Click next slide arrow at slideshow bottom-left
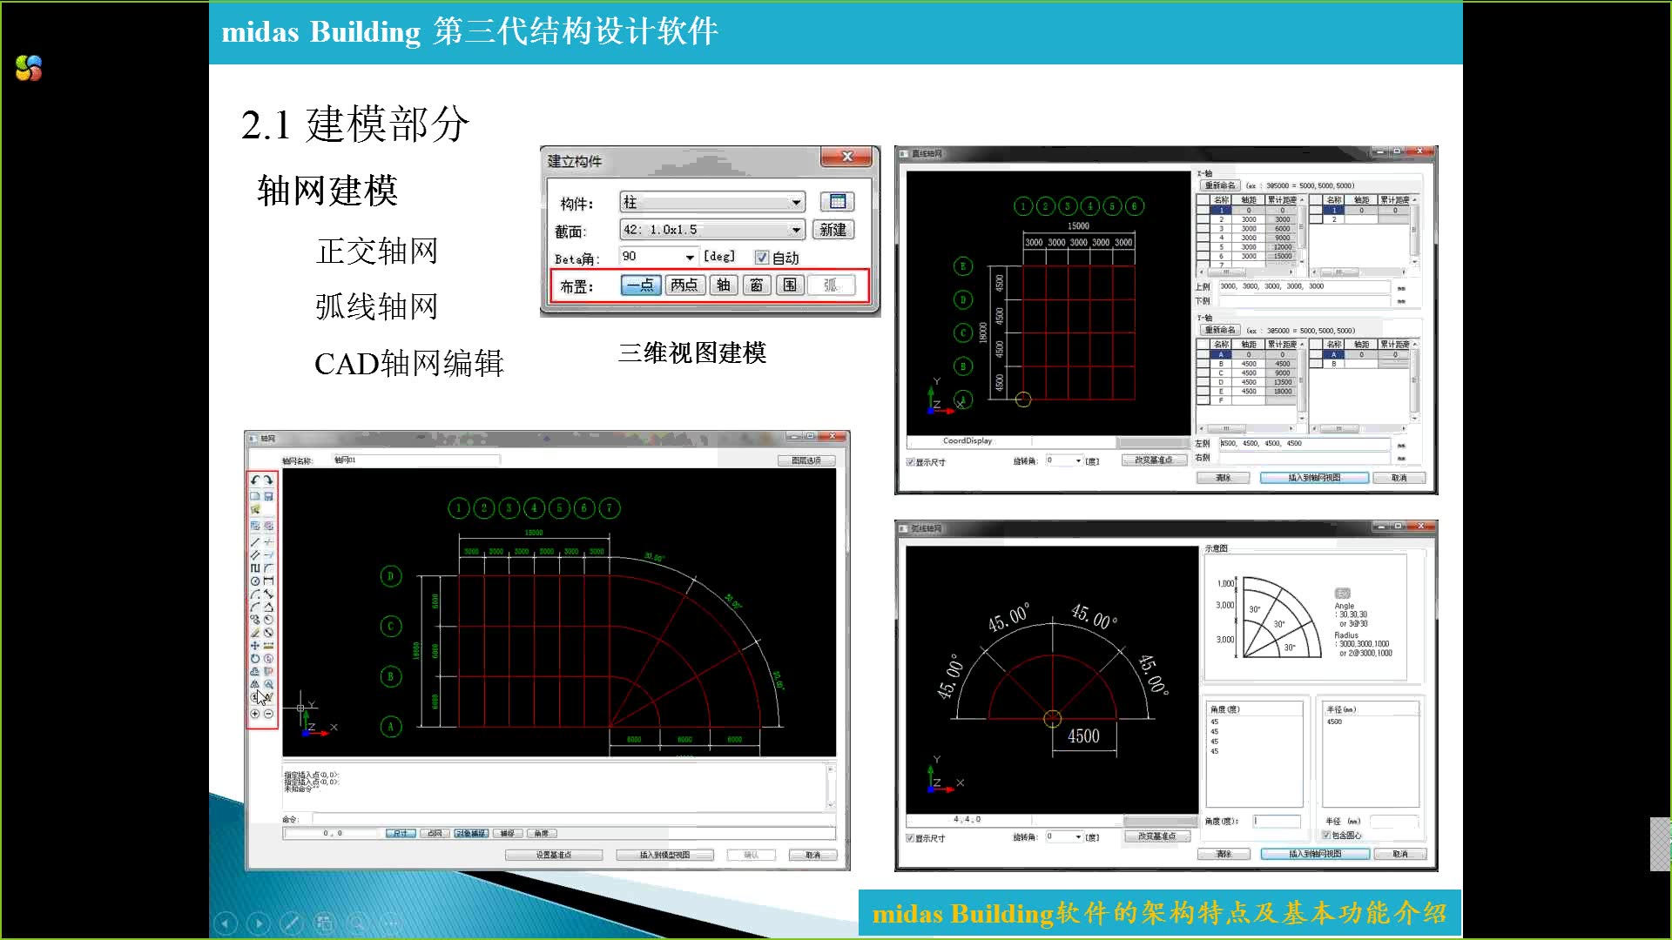This screenshot has height=940, width=1672. point(259,923)
